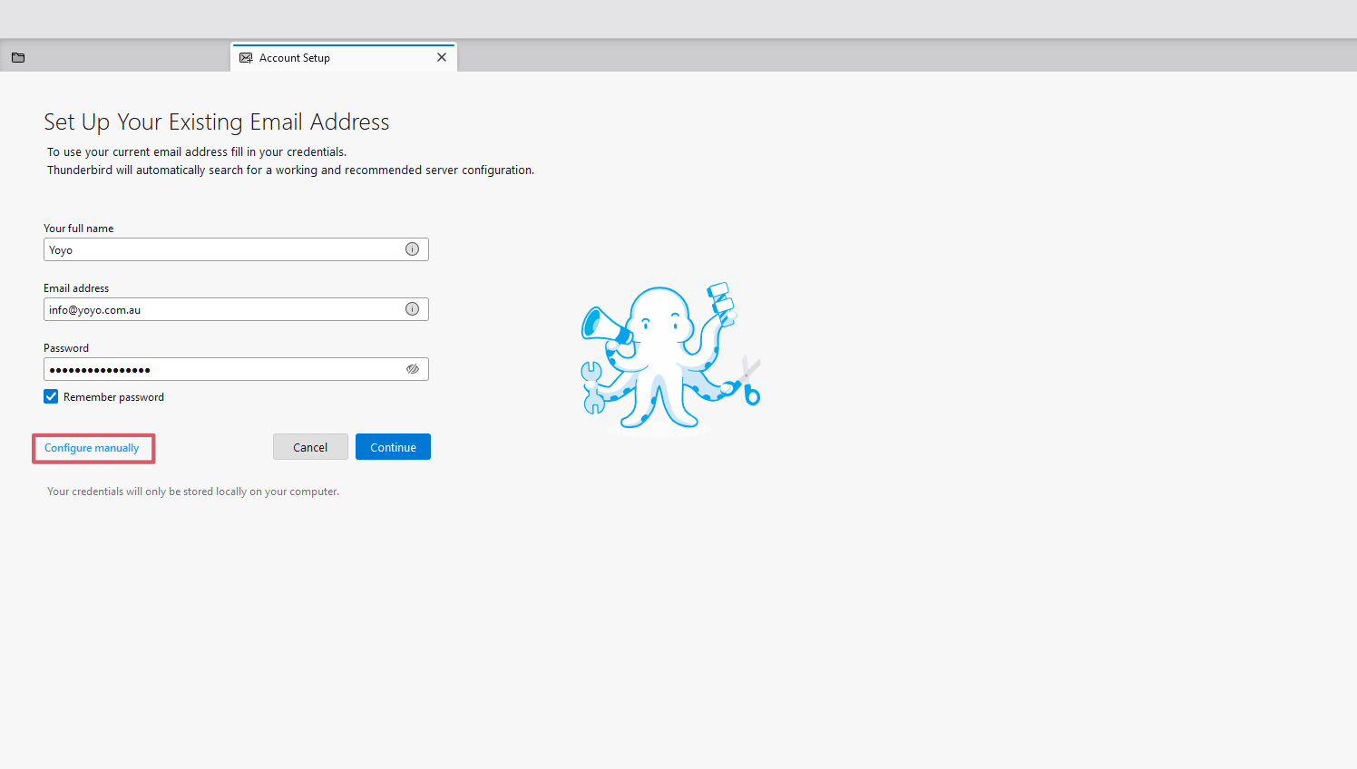Click the 'Your credentials will only be stored locally' note
This screenshot has width=1357, height=769.
click(x=193, y=492)
